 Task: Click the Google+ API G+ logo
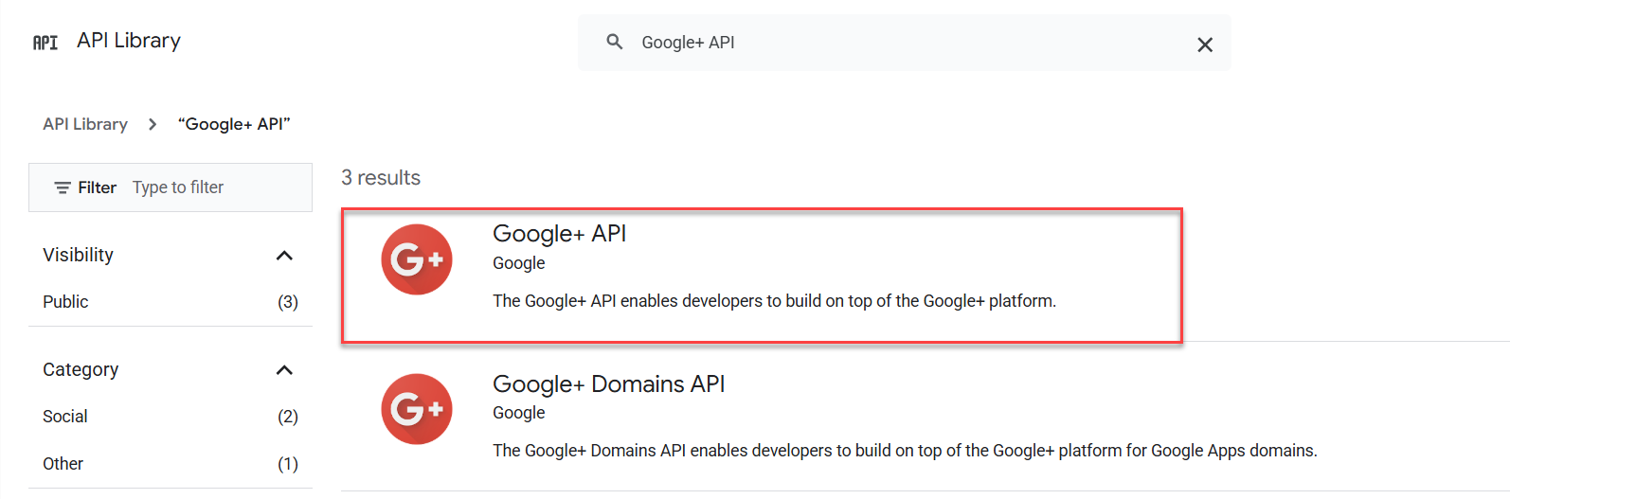click(417, 259)
